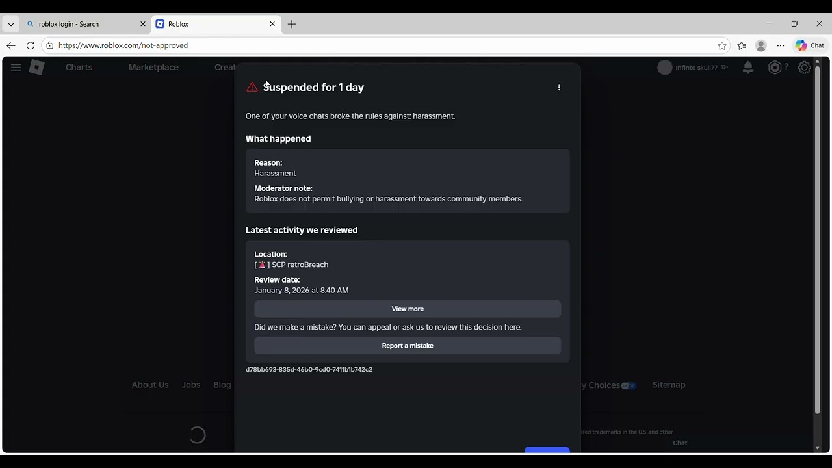Open the suspension dialog's three-dot menu
The height and width of the screenshot is (468, 832).
(x=559, y=87)
